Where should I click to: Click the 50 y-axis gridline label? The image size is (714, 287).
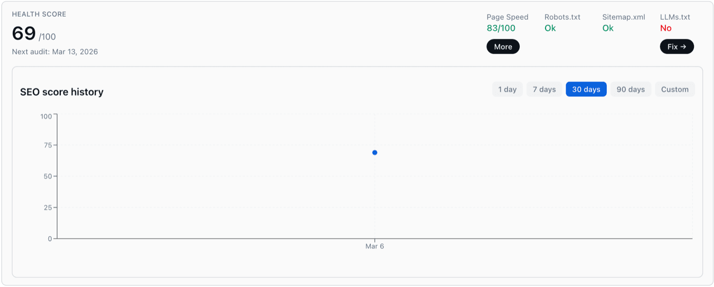coord(47,176)
